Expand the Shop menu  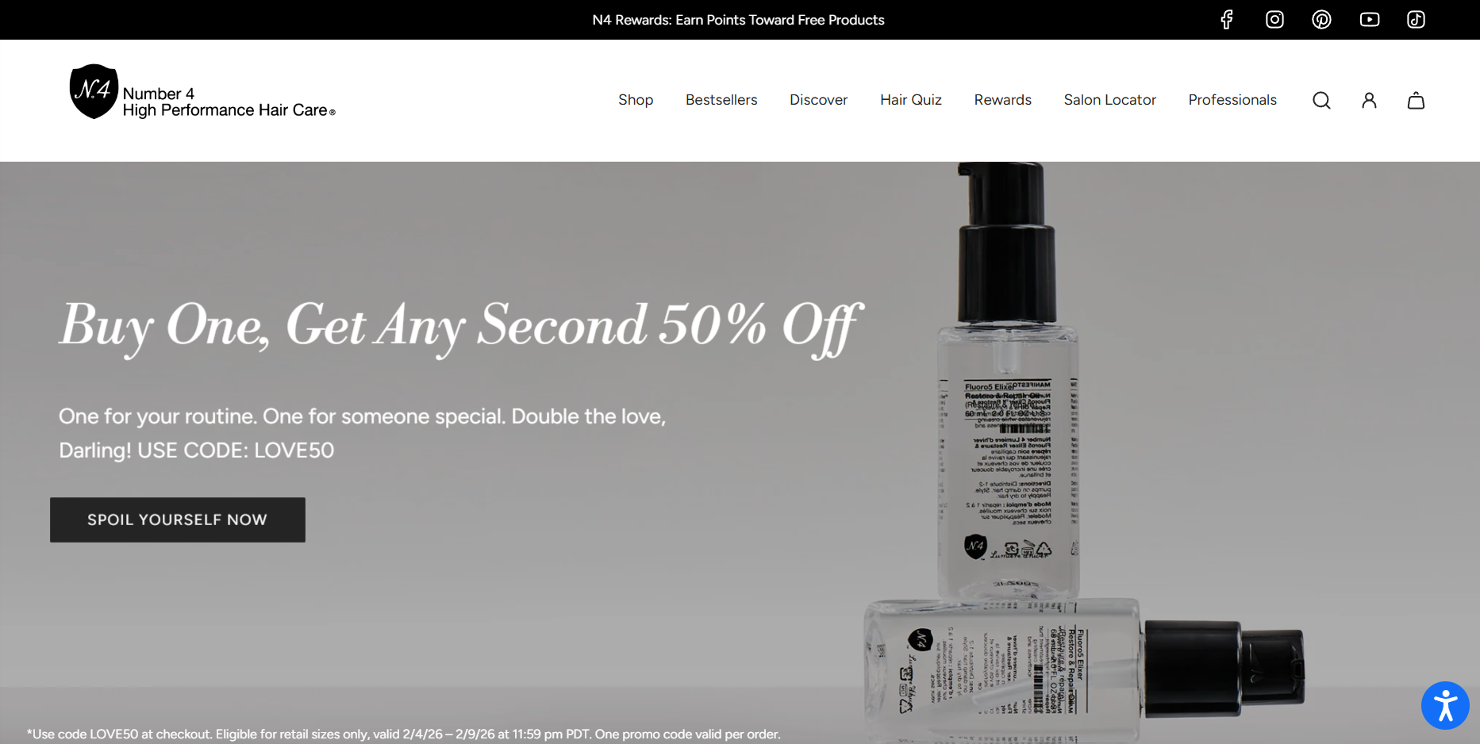point(636,100)
